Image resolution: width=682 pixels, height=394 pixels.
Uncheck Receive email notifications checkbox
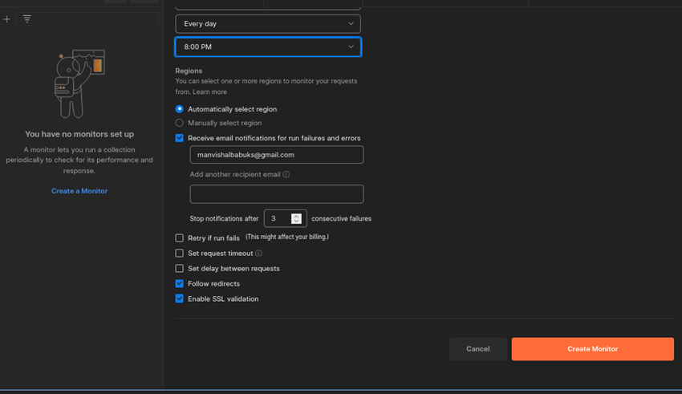click(180, 138)
